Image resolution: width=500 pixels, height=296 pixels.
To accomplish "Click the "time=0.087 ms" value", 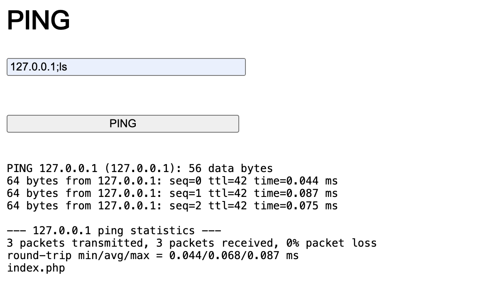I will click(296, 194).
